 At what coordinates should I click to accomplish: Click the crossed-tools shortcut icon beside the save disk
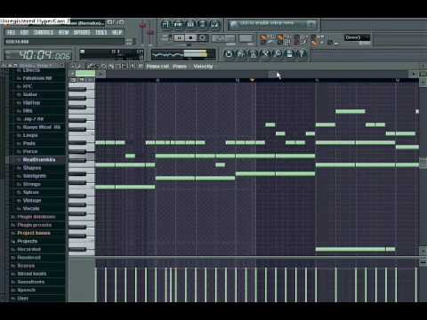click(265, 53)
